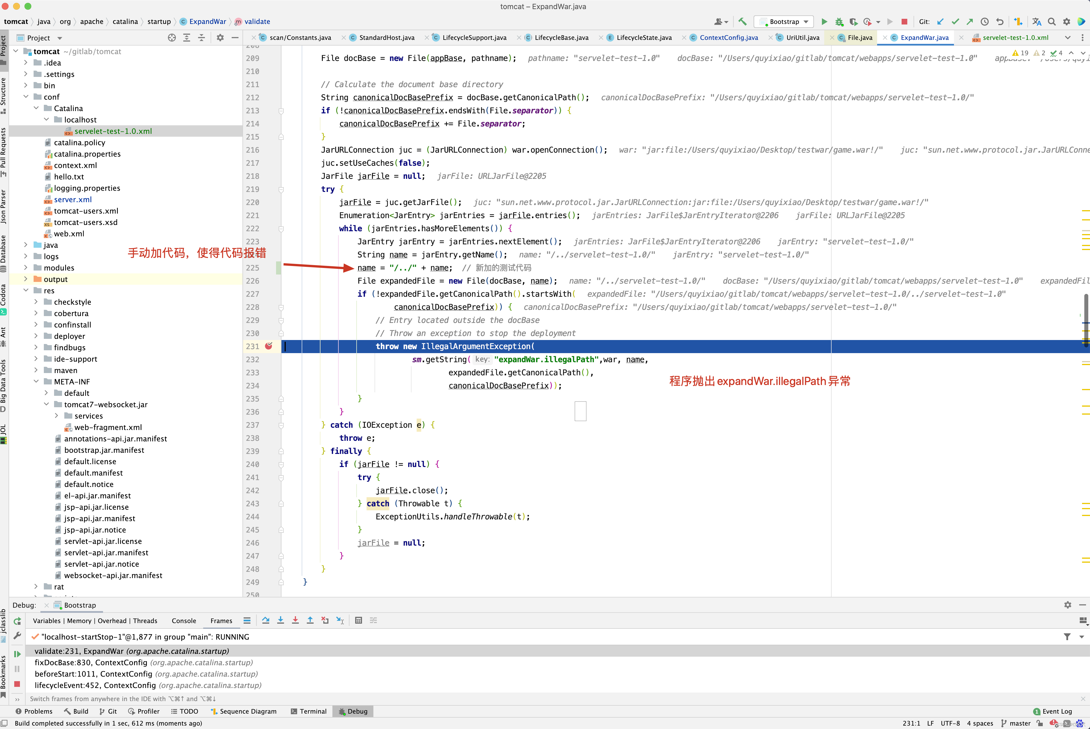Image resolution: width=1090 pixels, height=729 pixels.
Task: Collapse the META-INF folder
Action: tap(36, 381)
